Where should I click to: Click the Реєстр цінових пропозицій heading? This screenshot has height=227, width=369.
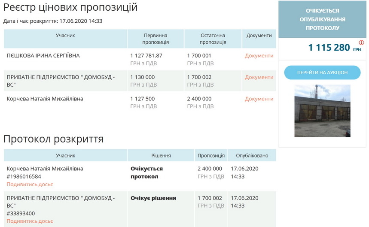[70, 7]
